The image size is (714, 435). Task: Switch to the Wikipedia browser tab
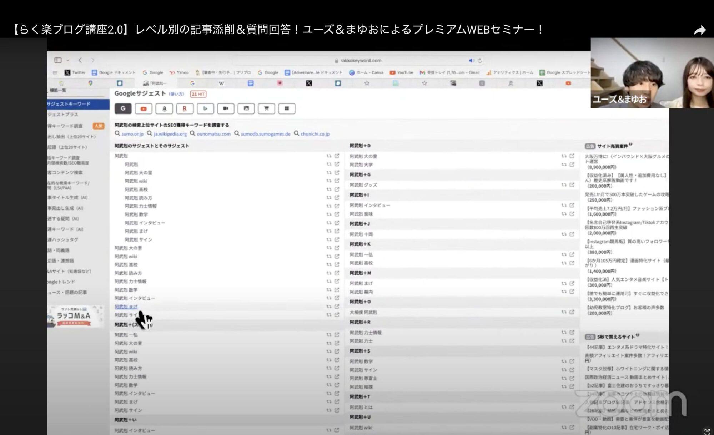pos(221,83)
